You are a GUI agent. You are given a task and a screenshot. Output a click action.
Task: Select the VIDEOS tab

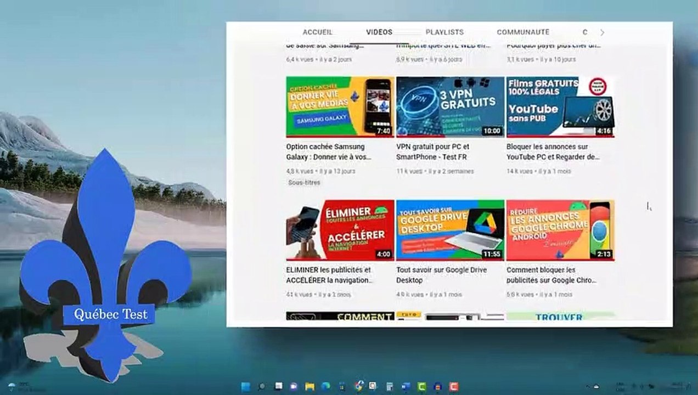[379, 32]
